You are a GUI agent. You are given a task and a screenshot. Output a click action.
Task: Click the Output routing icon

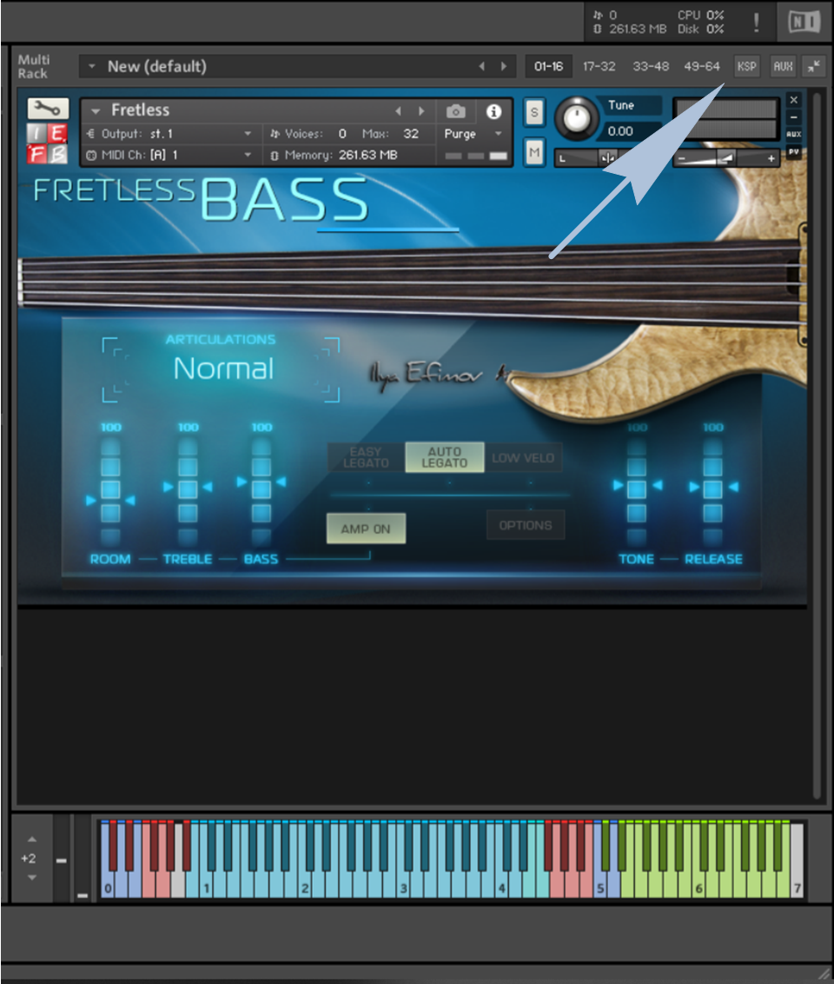(91, 134)
